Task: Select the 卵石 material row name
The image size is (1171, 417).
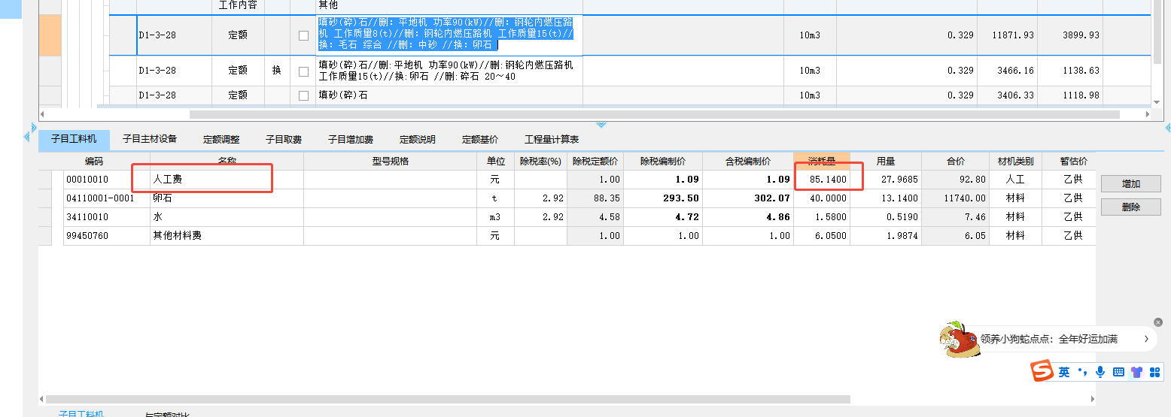Action: point(227,198)
